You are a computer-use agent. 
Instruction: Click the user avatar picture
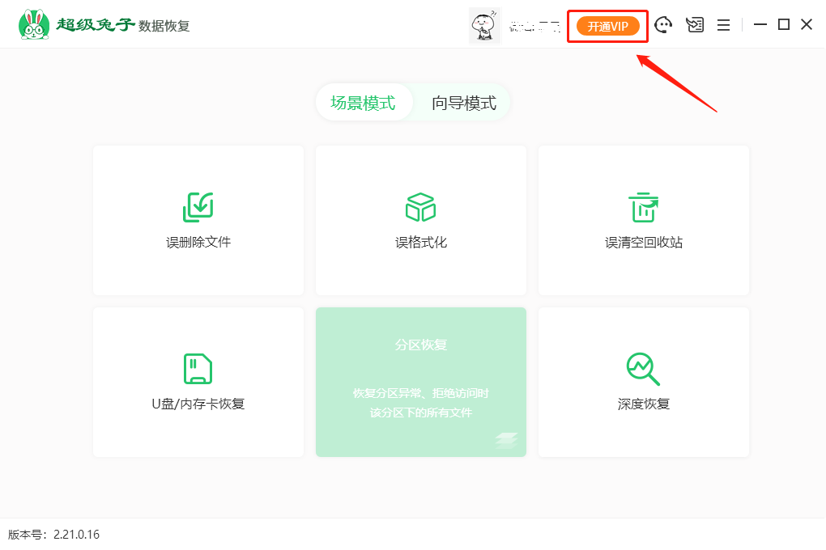coord(484,26)
